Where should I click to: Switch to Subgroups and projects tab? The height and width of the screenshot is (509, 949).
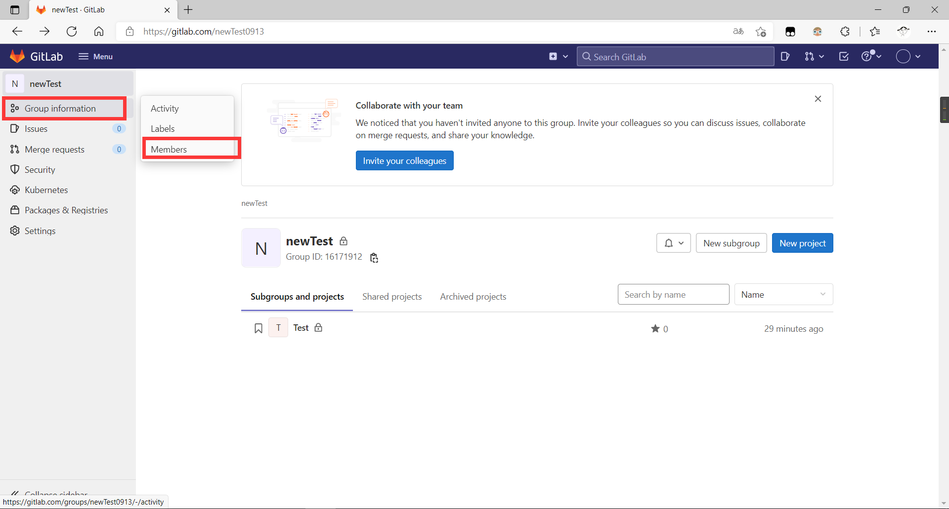click(x=297, y=296)
